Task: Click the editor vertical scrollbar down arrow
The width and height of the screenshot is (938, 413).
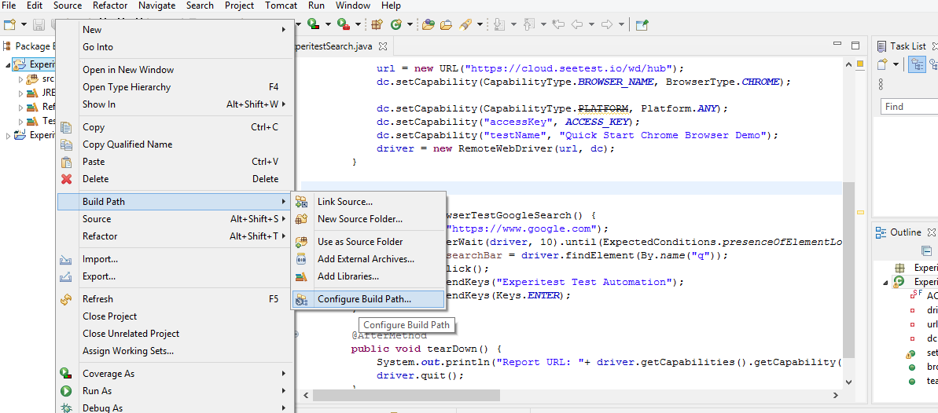Action: point(848,382)
